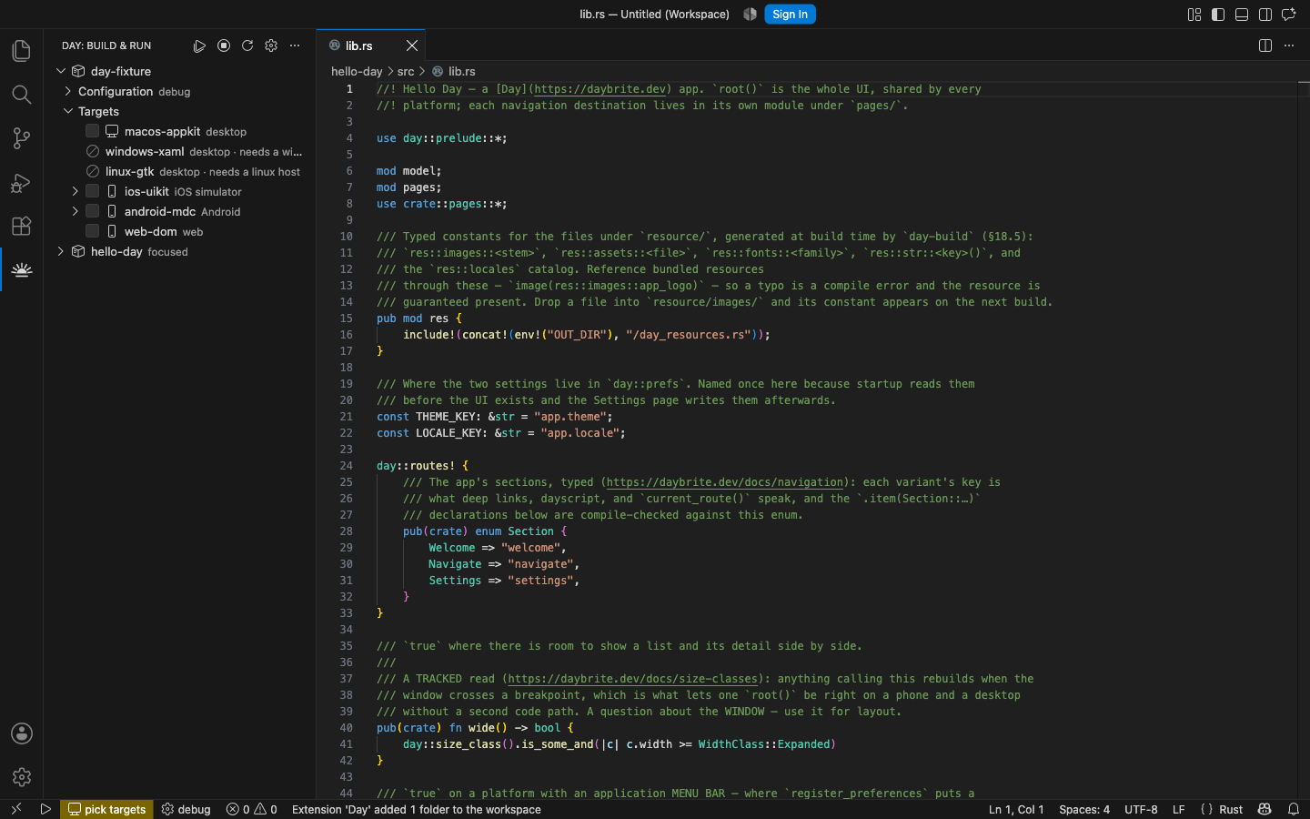Open the Run and Debug view
The height and width of the screenshot is (819, 1310).
tap(21, 182)
